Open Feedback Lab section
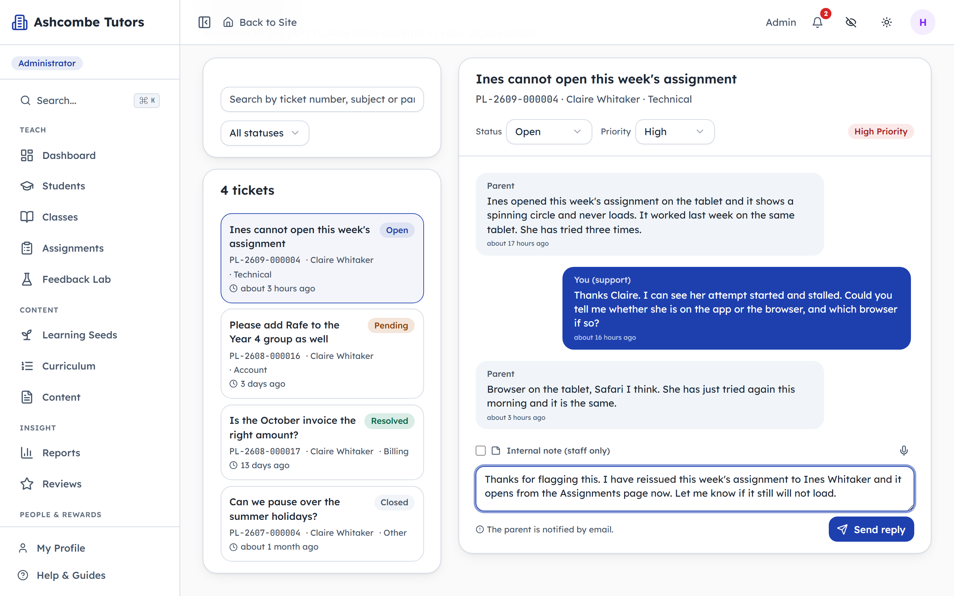Viewport: 954px width, 596px height. (x=90, y=279)
